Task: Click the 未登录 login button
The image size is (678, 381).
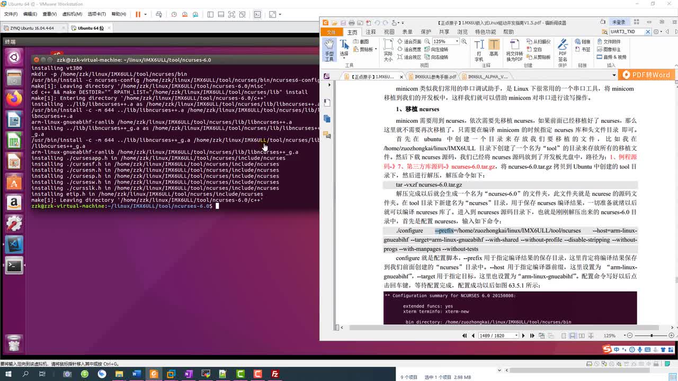Action: coord(619,22)
